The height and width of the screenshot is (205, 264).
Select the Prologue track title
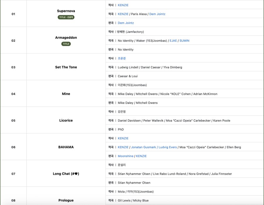(66, 200)
